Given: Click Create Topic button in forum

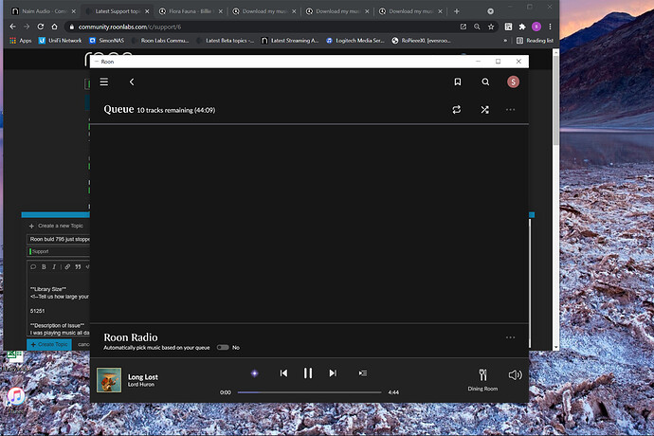Looking at the screenshot, I should pos(49,345).
